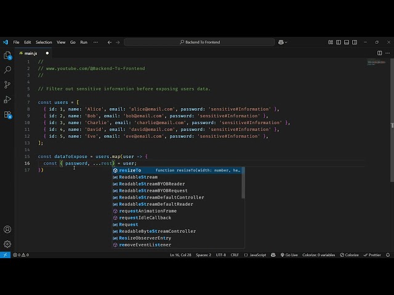Open errors and warnings count in status bar

21,255
